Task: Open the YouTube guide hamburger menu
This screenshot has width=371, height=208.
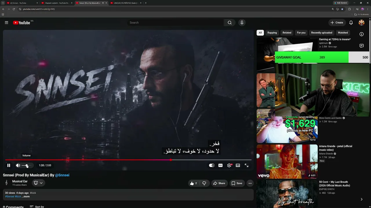Action: tap(6, 23)
